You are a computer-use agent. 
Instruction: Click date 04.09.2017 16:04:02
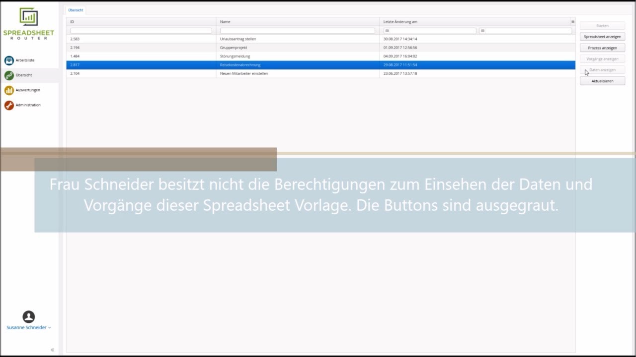point(400,56)
